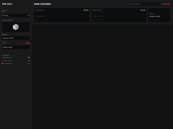Image resolution: width=173 pixels, height=129 pixels.
Task: Click the red CLEAR traits link
Action: pos(28,43)
